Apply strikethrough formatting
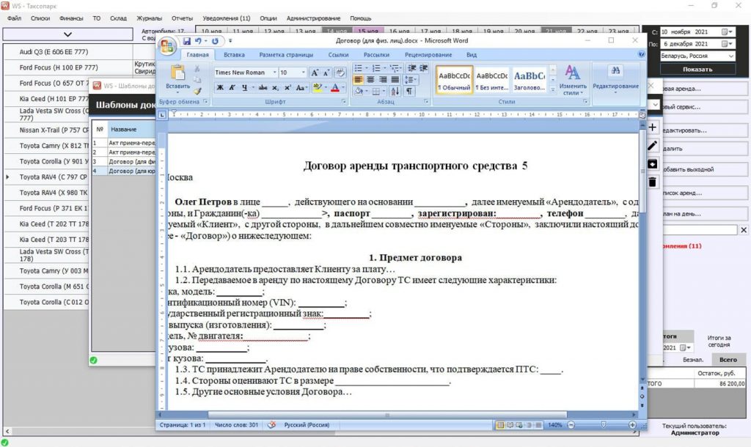The image size is (751, 447). (x=263, y=88)
